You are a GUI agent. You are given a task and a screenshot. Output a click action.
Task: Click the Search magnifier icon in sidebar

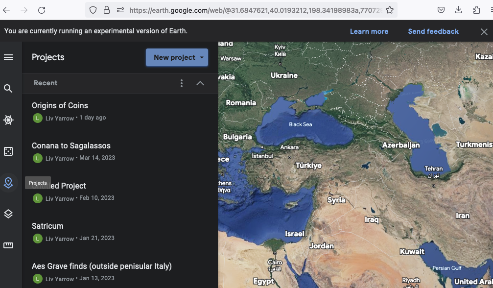[8, 89]
